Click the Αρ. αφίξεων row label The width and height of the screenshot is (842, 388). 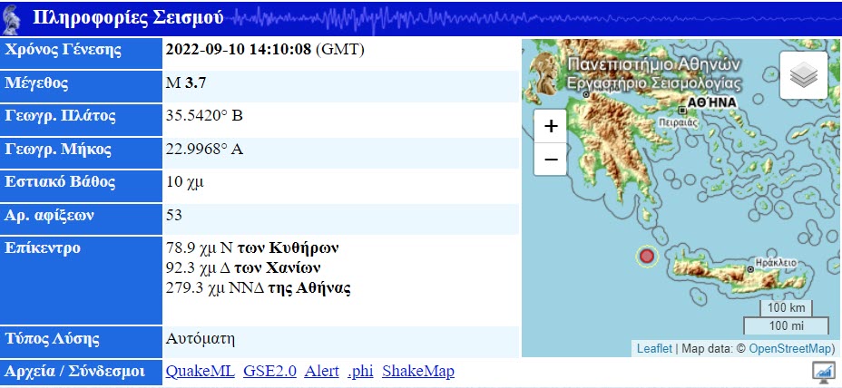(49, 215)
